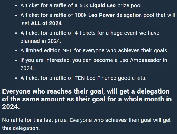Image resolution: width=177 pixels, height=134 pixels.
Task: Click the TEN Leo Finance goodie kits bullet
Action: tap(83, 78)
